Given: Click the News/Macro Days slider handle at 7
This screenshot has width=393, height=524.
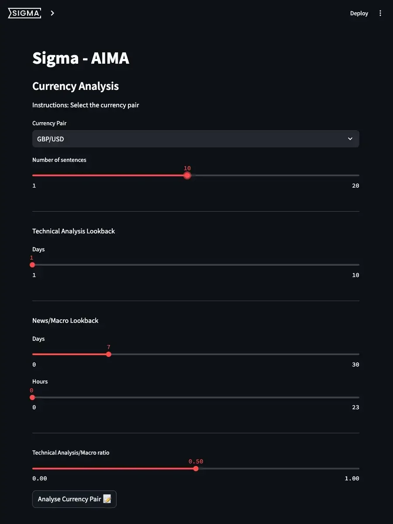Looking at the screenshot, I should (109, 354).
